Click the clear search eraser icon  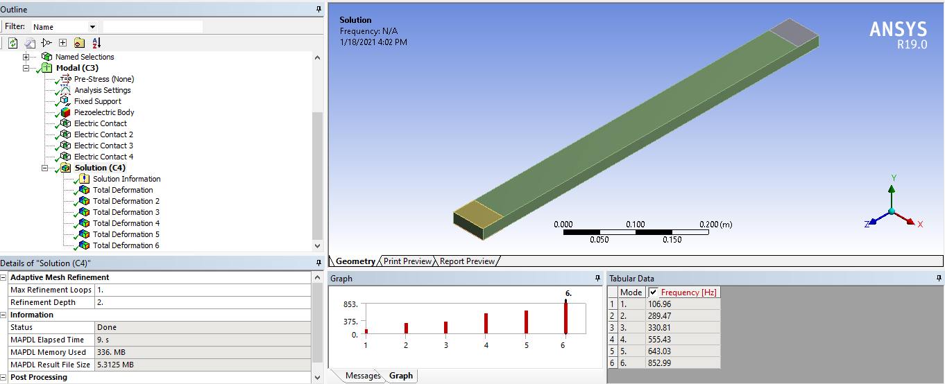(x=30, y=43)
